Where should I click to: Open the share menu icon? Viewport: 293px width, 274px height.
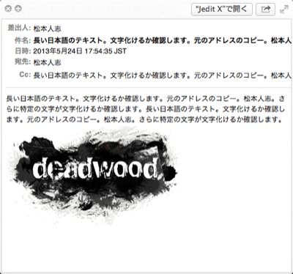(265, 10)
